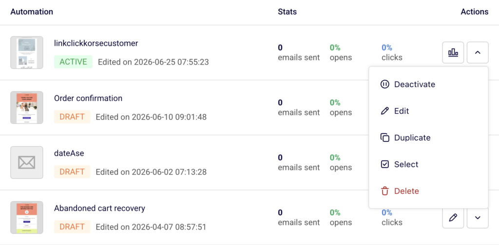The height and width of the screenshot is (245, 499).
Task: Collapse the actions menu chevron for linkclickkorsecustomer
Action: pos(478,52)
